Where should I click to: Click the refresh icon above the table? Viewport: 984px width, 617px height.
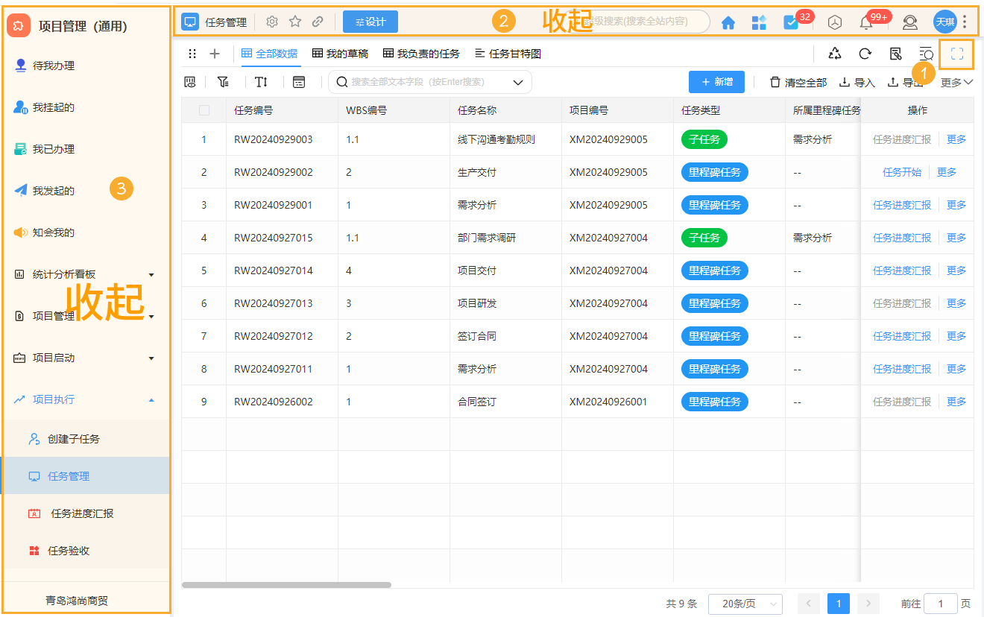pyautogui.click(x=865, y=54)
